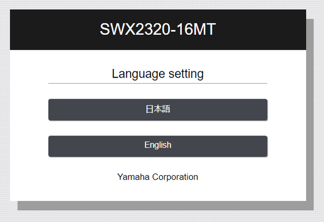Click the Language setting heading
Image resolution: width=324 pixels, height=222 pixels.
click(x=158, y=74)
